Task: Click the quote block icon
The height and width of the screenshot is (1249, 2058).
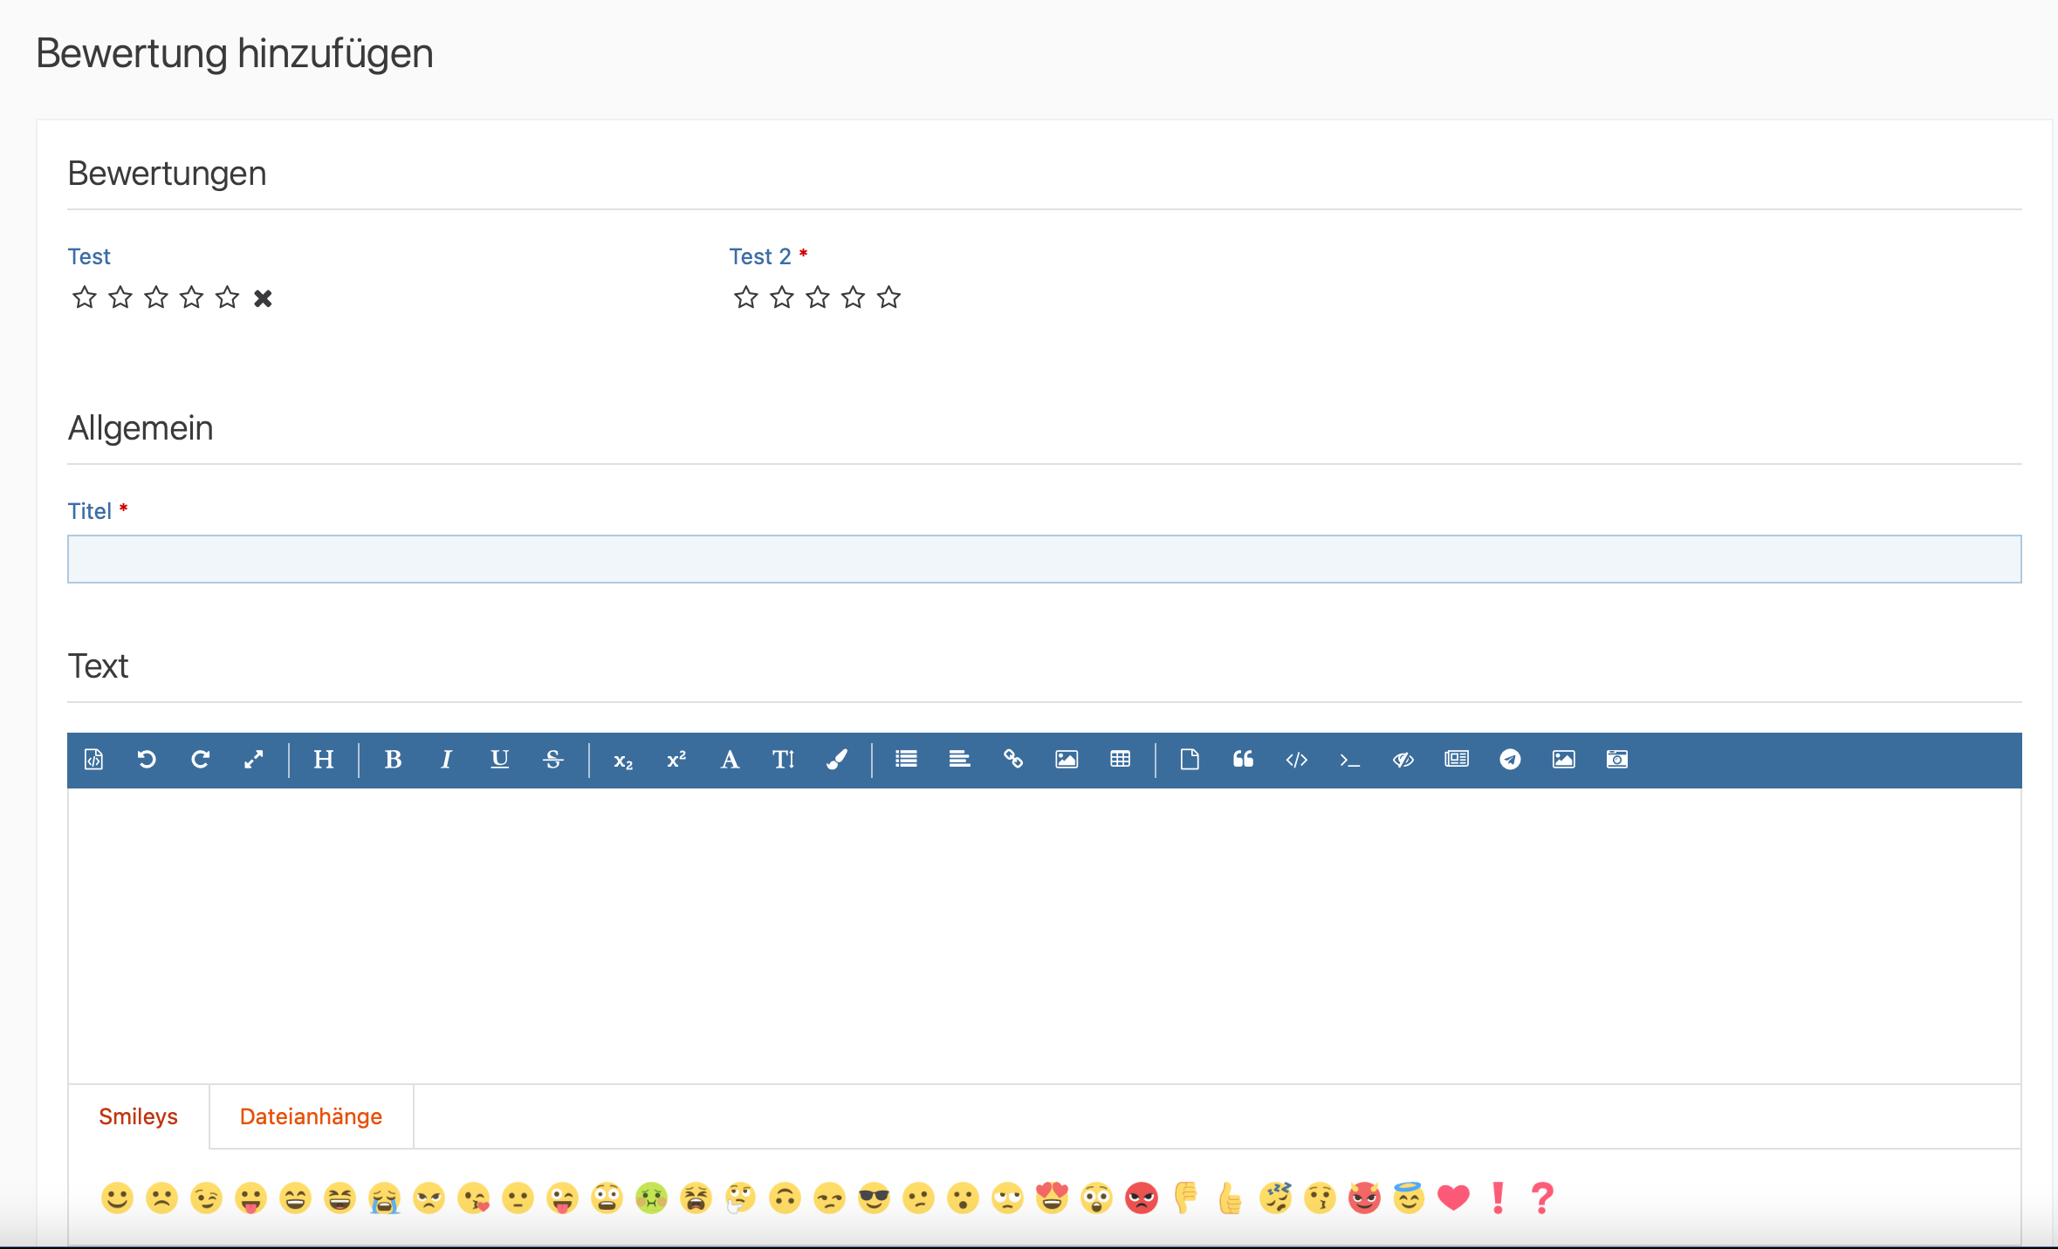Action: click(1243, 760)
